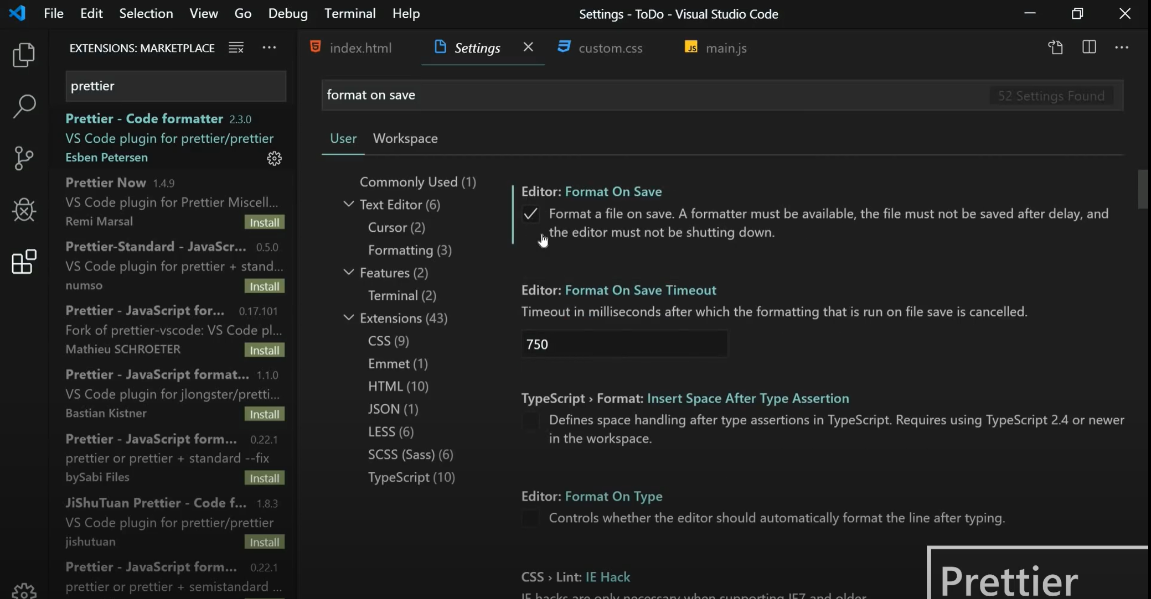
Task: Open the Search view in activity bar
Action: 24,106
